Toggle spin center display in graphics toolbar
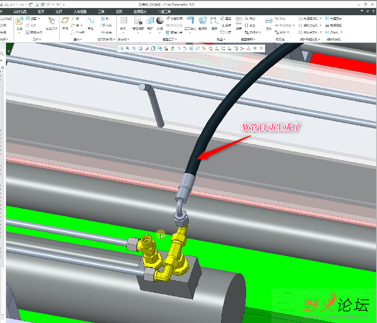 (242, 48)
